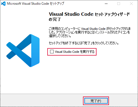The image size is (138, 107).
Task: Close the setup wizard window
Action: tap(131, 4)
